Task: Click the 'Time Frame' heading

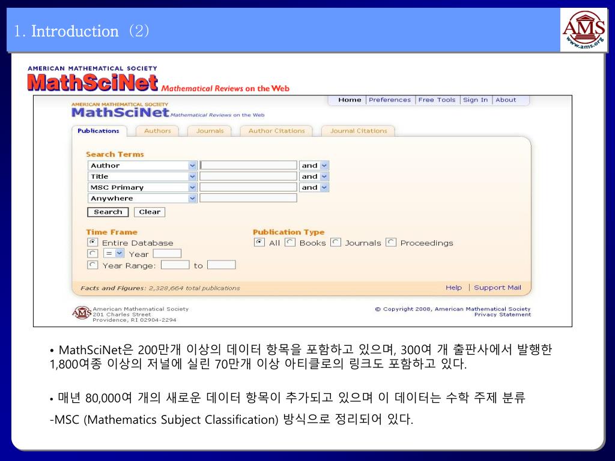Action: 112,232
